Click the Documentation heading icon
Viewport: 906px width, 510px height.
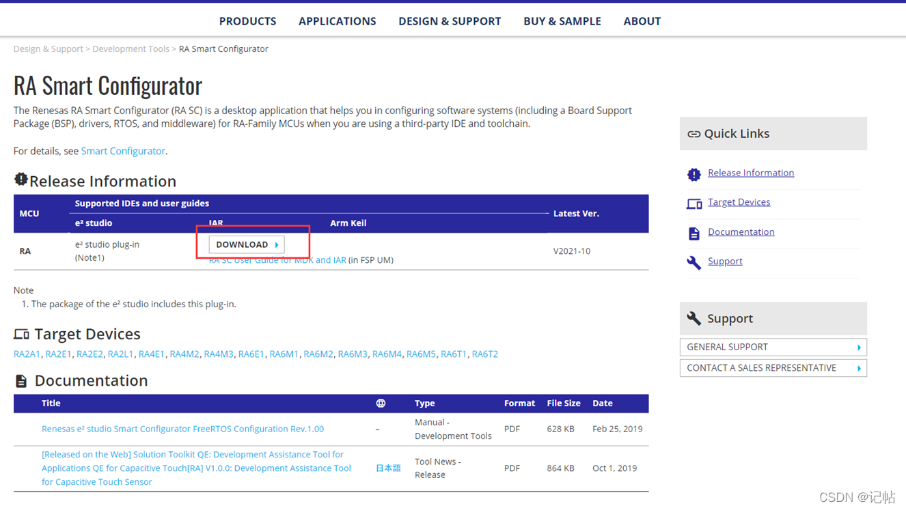click(21, 381)
